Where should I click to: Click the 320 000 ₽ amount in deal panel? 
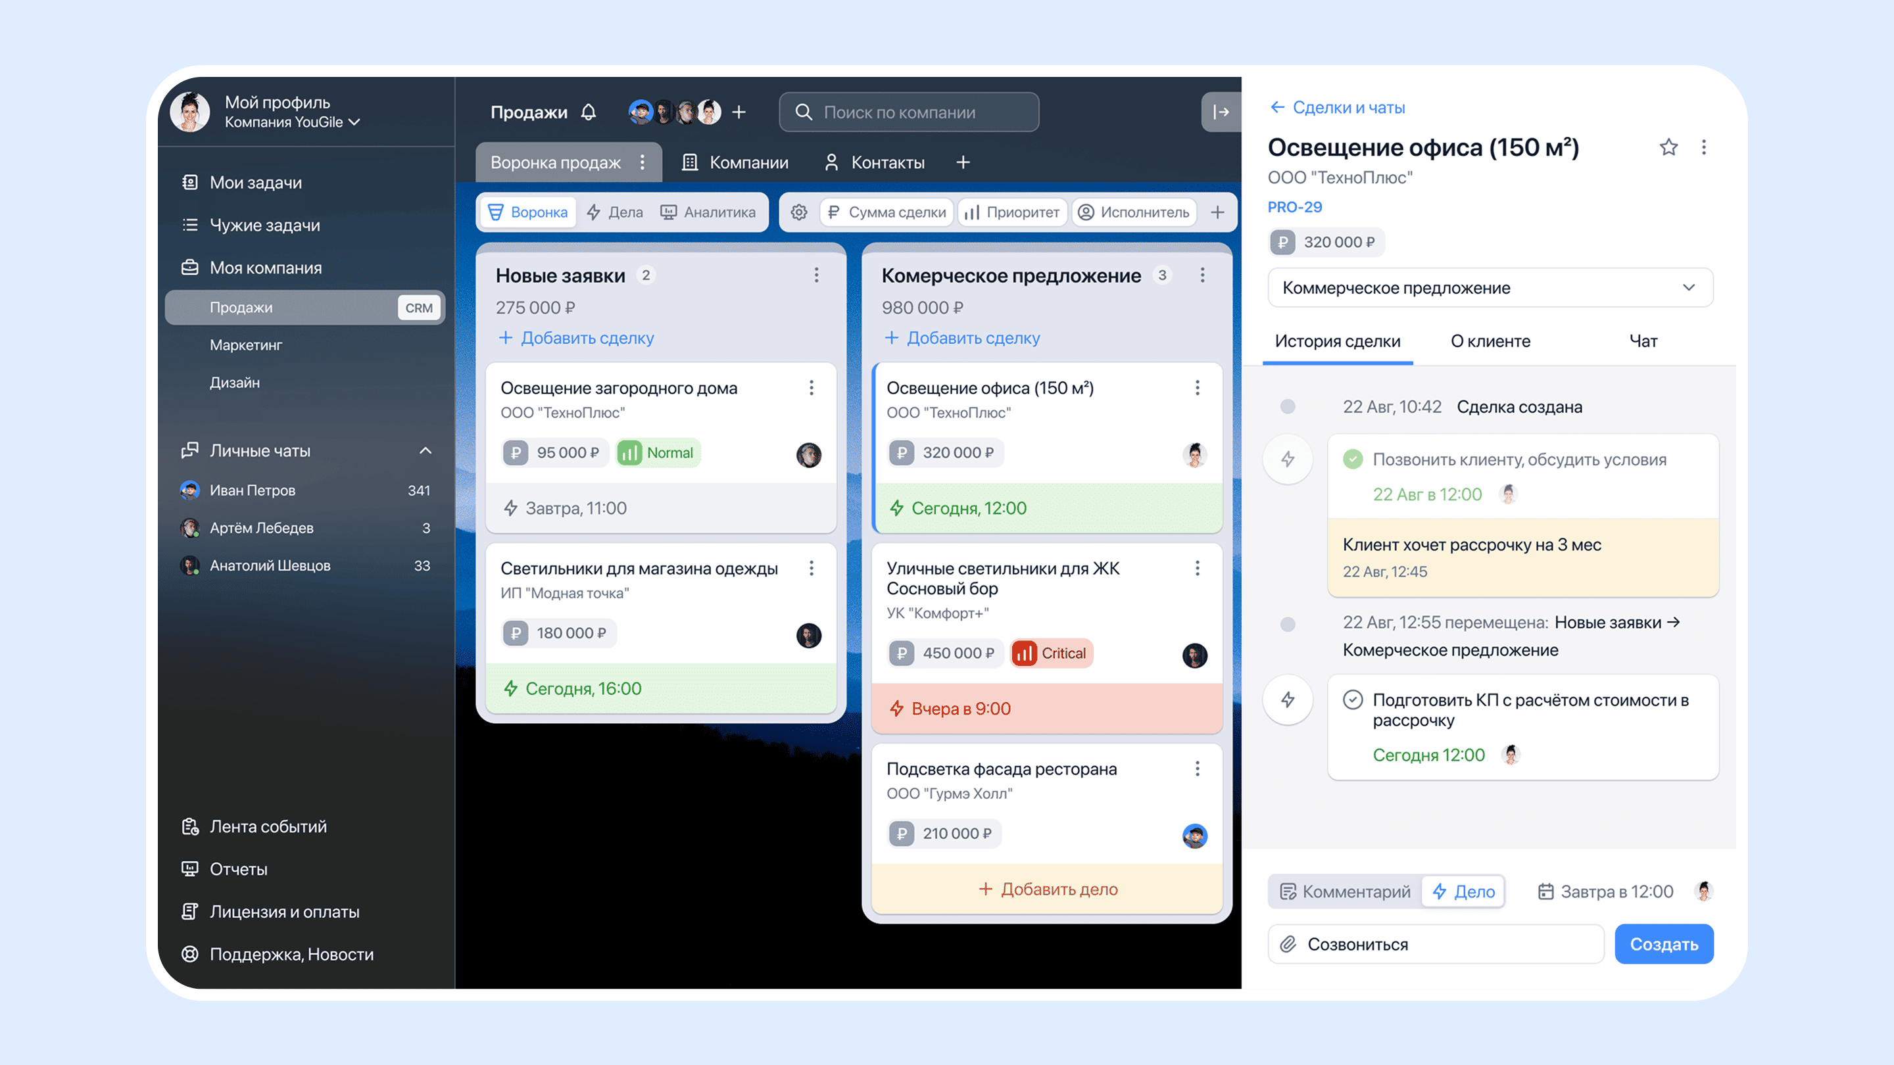click(1326, 242)
